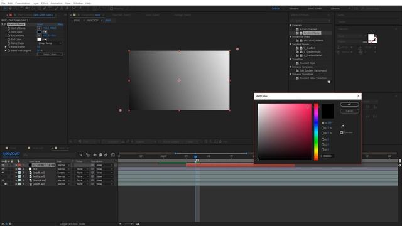The width and height of the screenshot is (402, 226).
Task: Open the File menu
Action: (3, 3)
